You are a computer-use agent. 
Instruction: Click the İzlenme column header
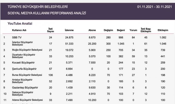pyautogui.click(x=69, y=30)
